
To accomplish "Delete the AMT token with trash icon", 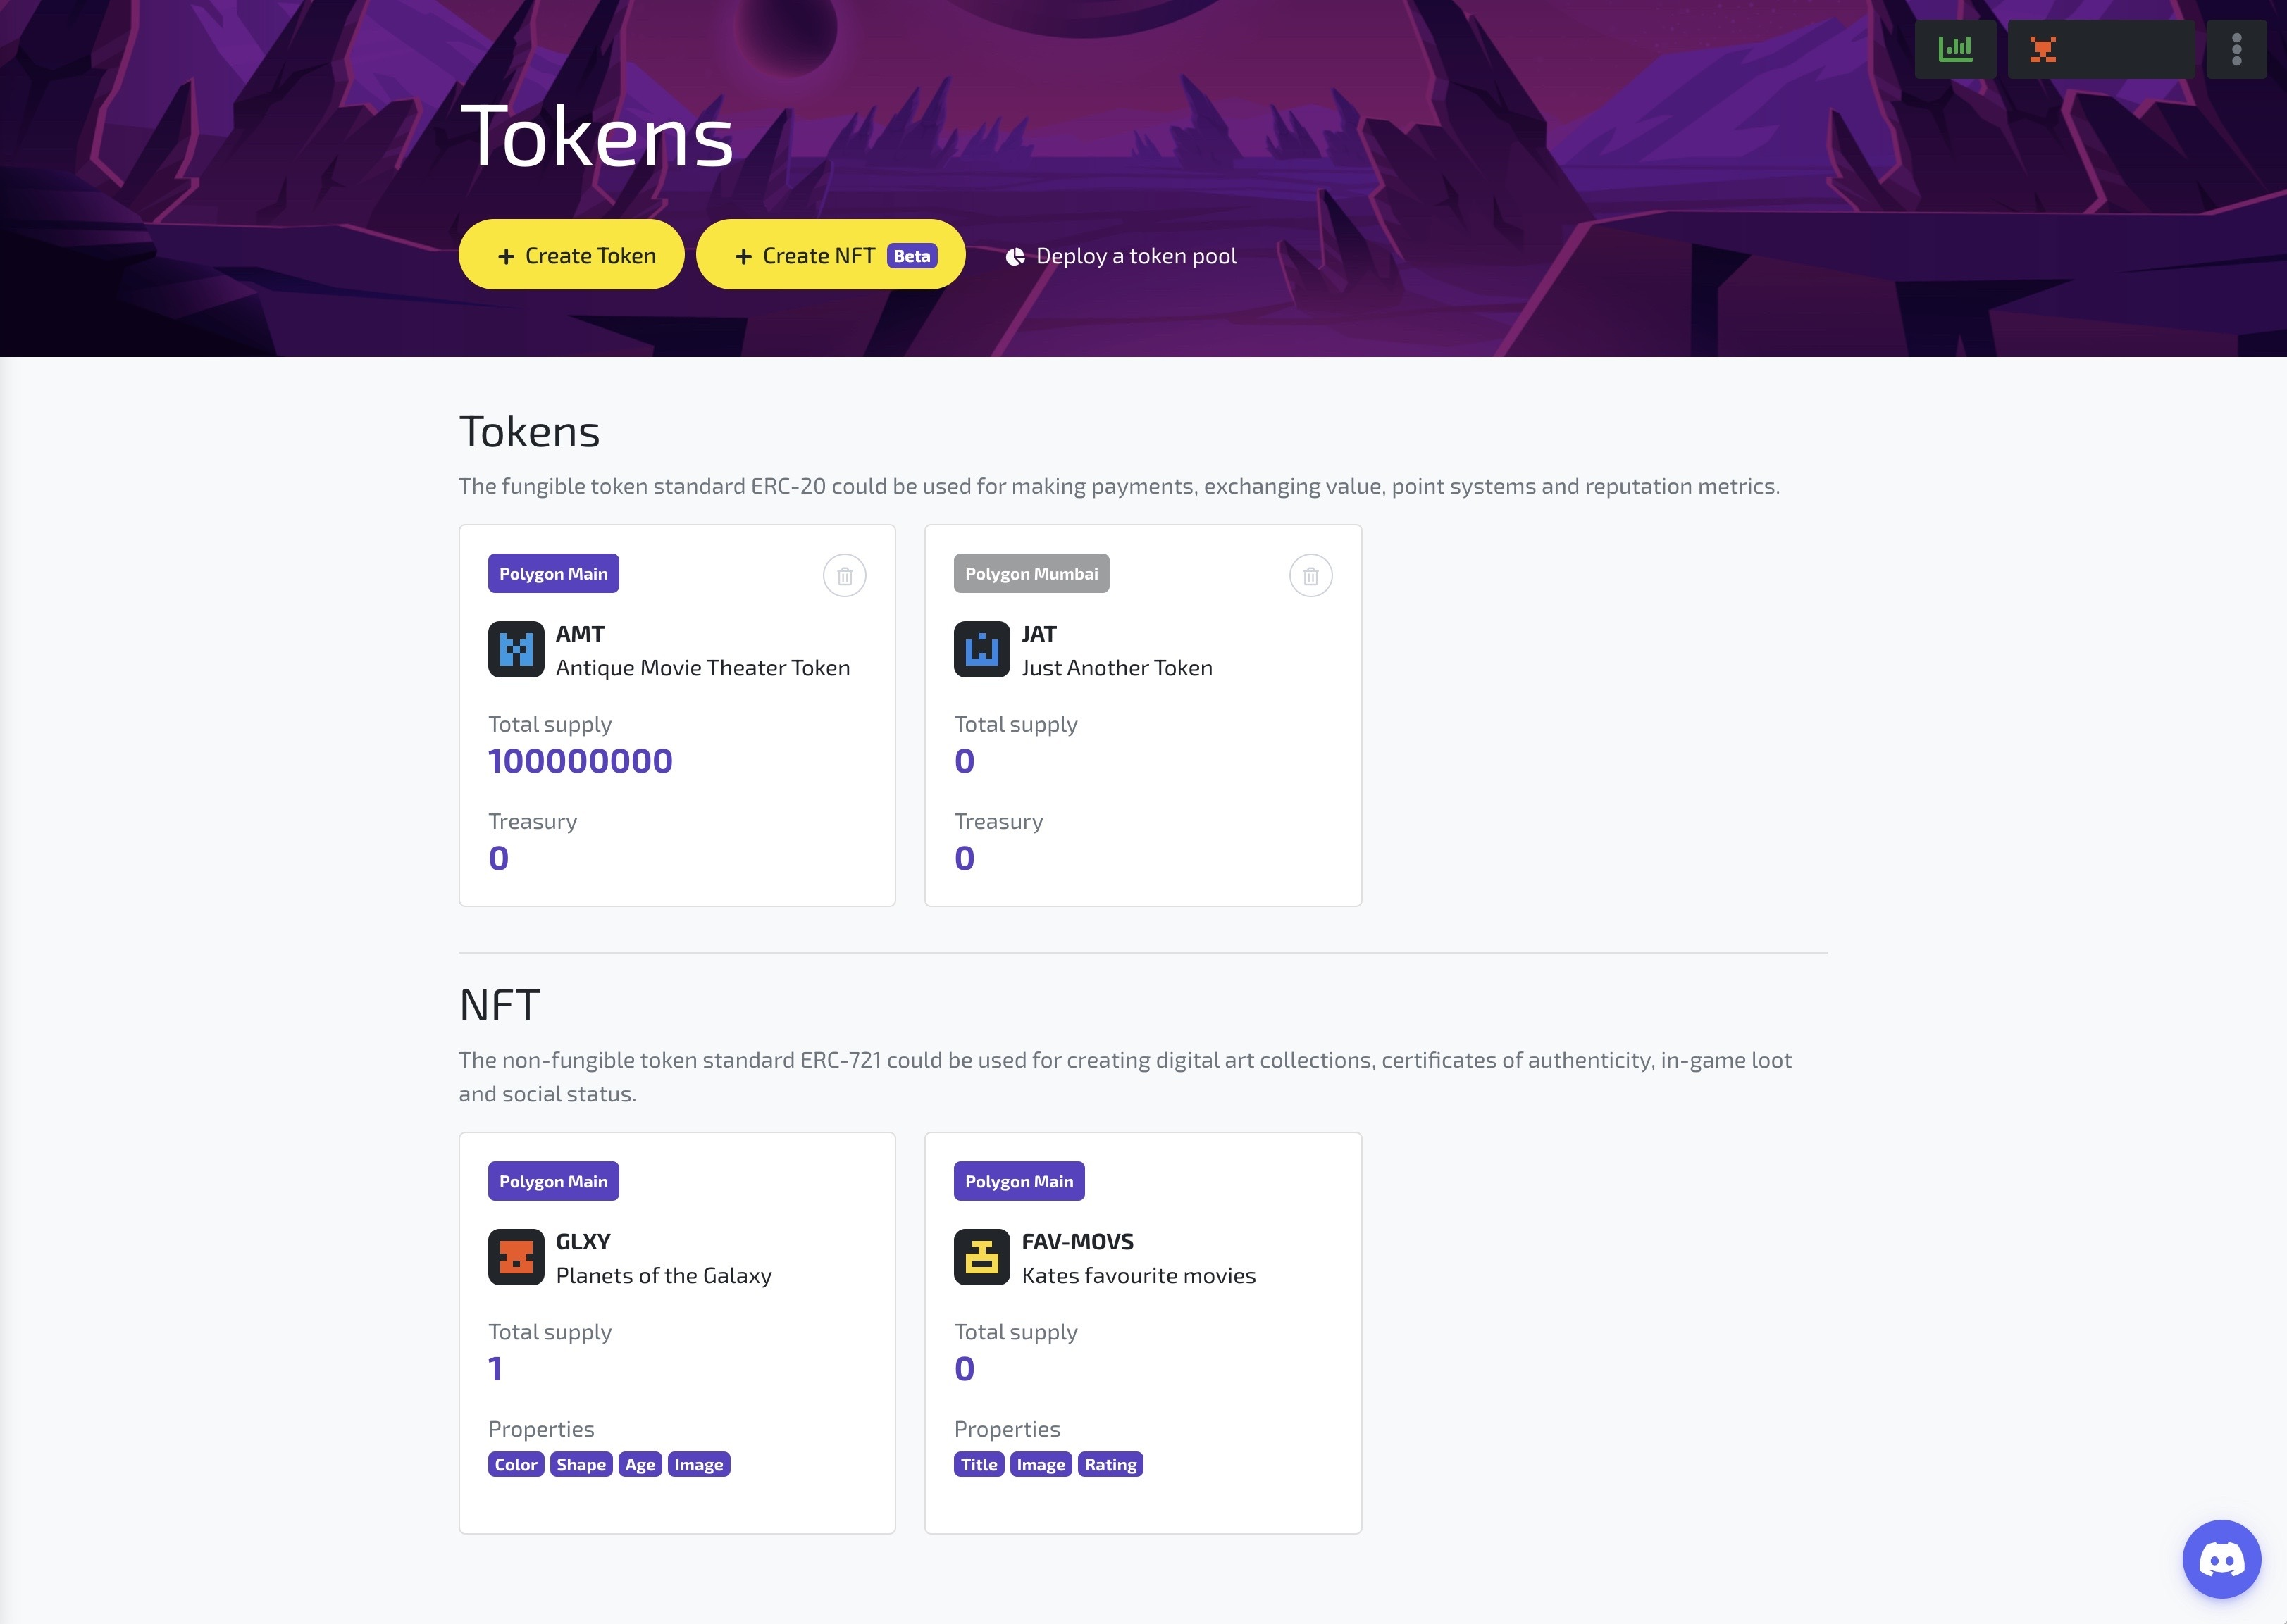I will (844, 576).
